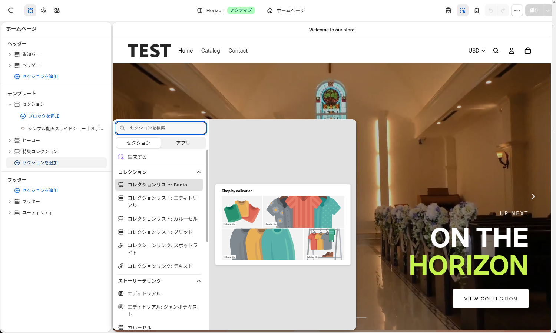Collapse the セクション template group
This screenshot has height=333, width=556.
pyautogui.click(x=10, y=104)
